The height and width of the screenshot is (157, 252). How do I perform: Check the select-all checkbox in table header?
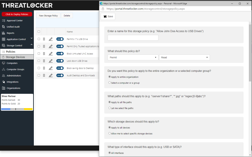[x=39, y=31]
